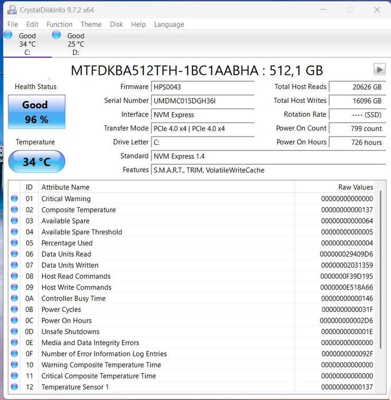391x400 pixels.
Task: Click the Features field
Action: [268, 170]
